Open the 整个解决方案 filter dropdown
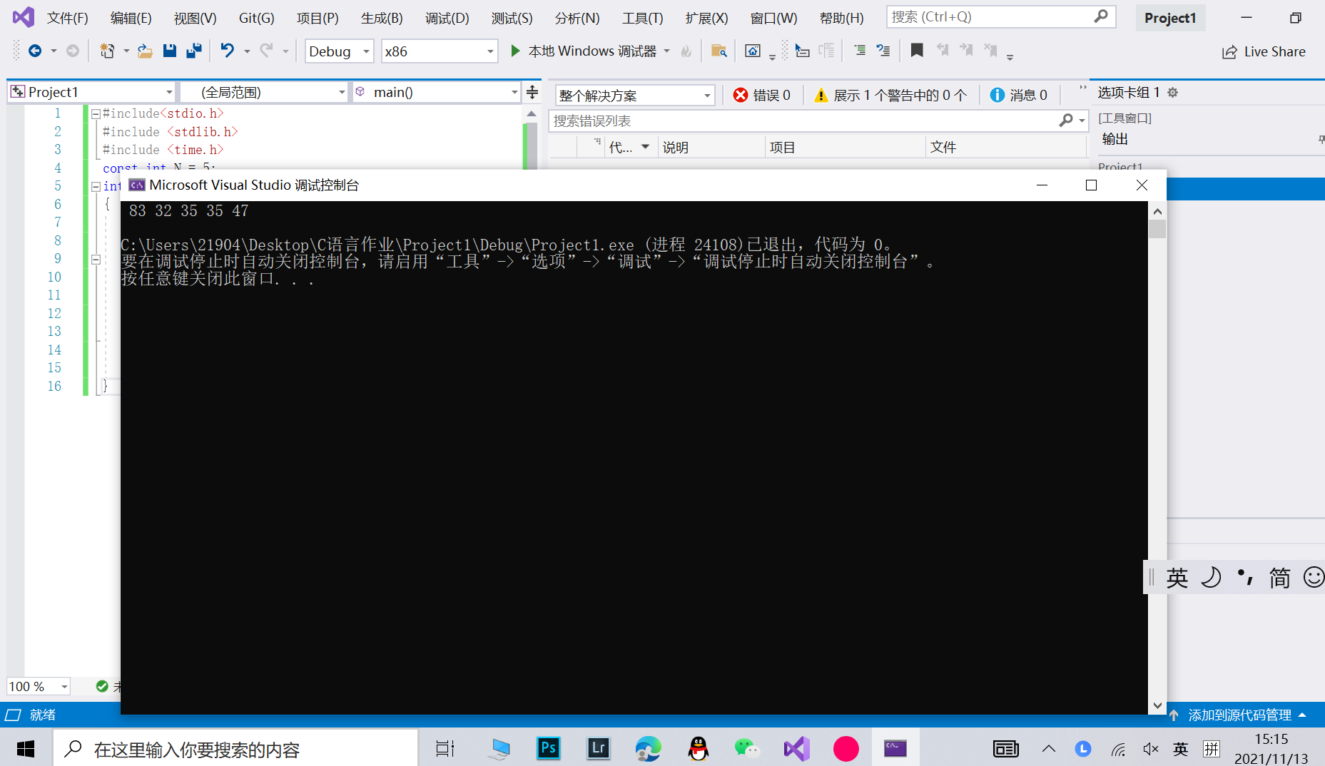This screenshot has height=766, width=1325. tap(634, 95)
